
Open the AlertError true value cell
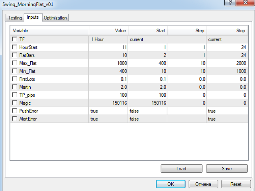[x=108, y=119]
